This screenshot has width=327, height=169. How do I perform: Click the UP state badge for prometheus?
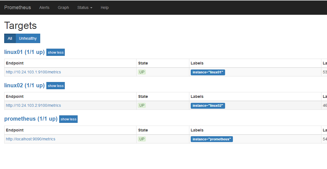pyautogui.click(x=142, y=139)
